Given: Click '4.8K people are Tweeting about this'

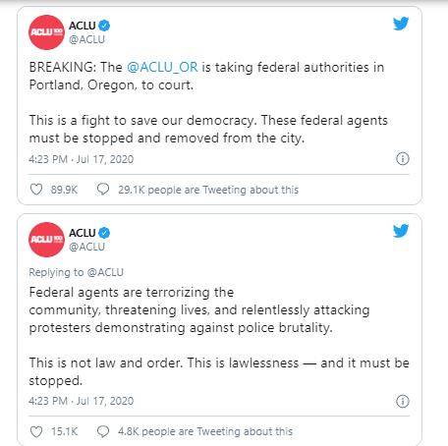Looking at the screenshot, I should click(205, 431).
